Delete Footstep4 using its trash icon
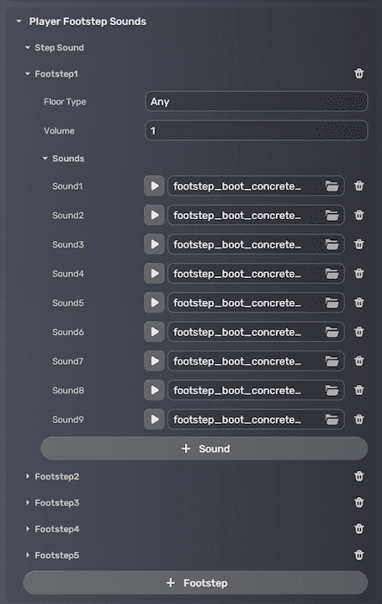The image size is (382, 604). click(x=359, y=529)
